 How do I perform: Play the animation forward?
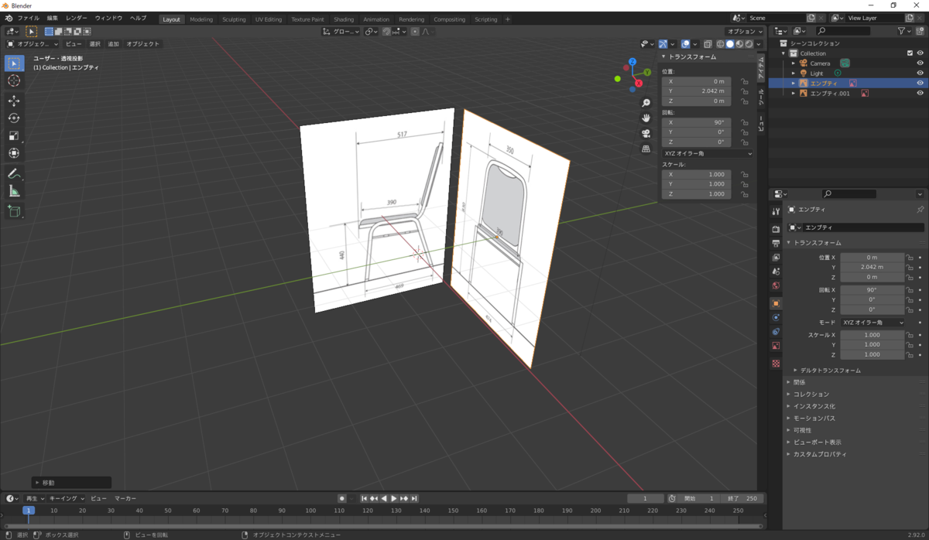pos(394,498)
